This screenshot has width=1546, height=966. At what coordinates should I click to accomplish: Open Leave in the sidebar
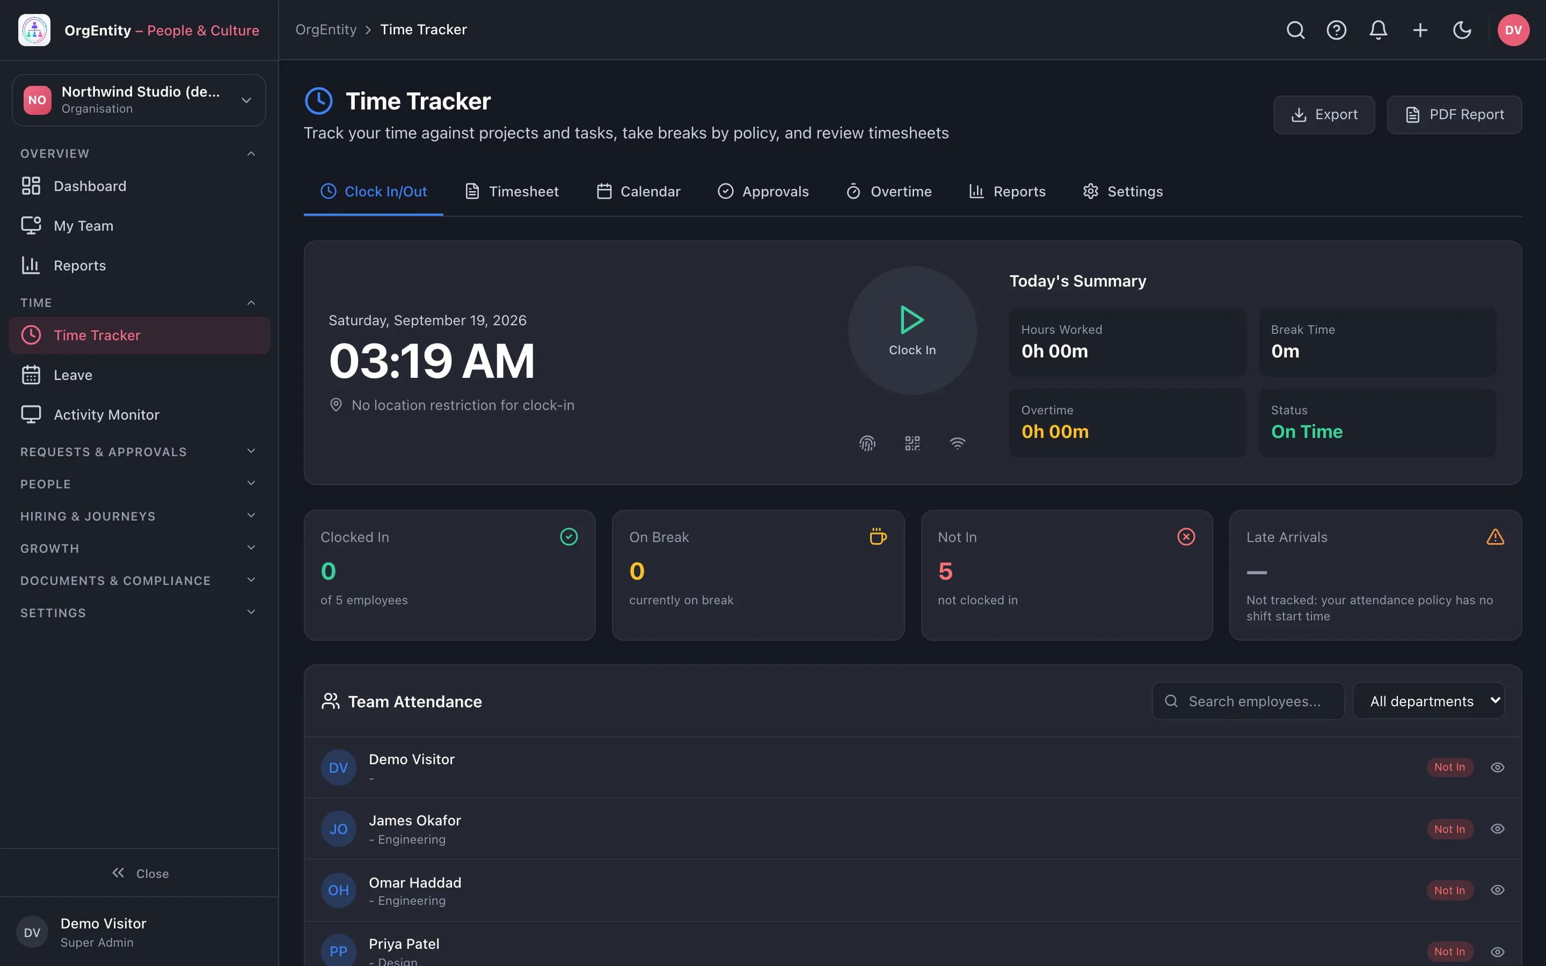click(139, 375)
